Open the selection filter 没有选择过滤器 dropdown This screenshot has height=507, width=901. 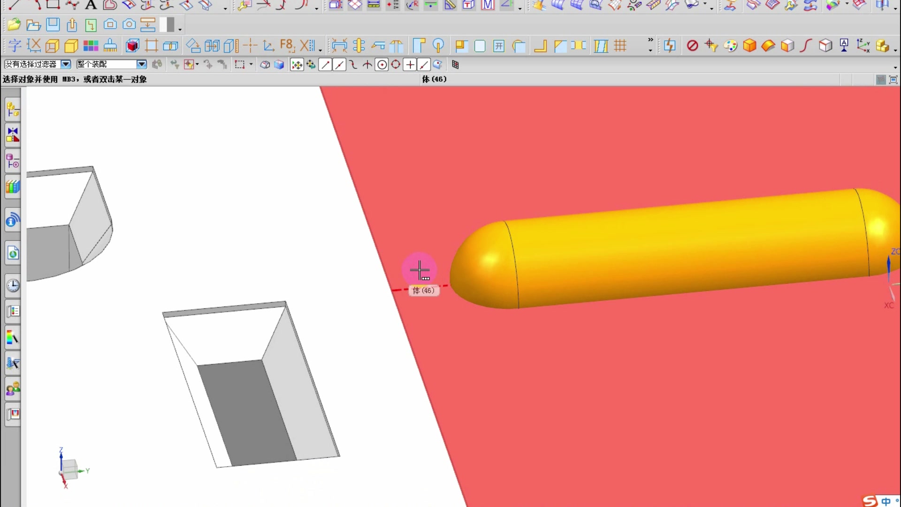click(x=66, y=64)
